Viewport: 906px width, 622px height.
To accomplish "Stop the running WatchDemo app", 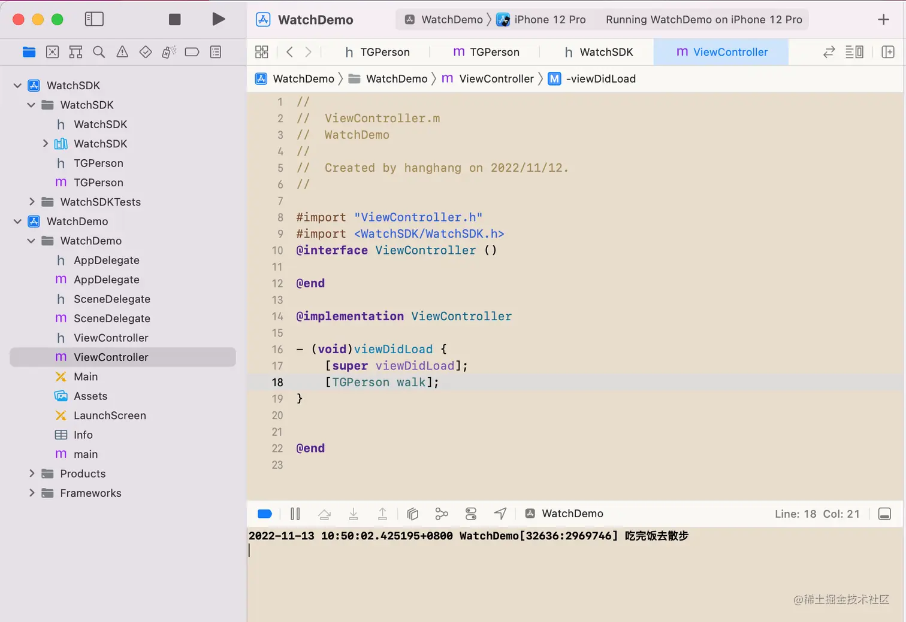I will (175, 20).
